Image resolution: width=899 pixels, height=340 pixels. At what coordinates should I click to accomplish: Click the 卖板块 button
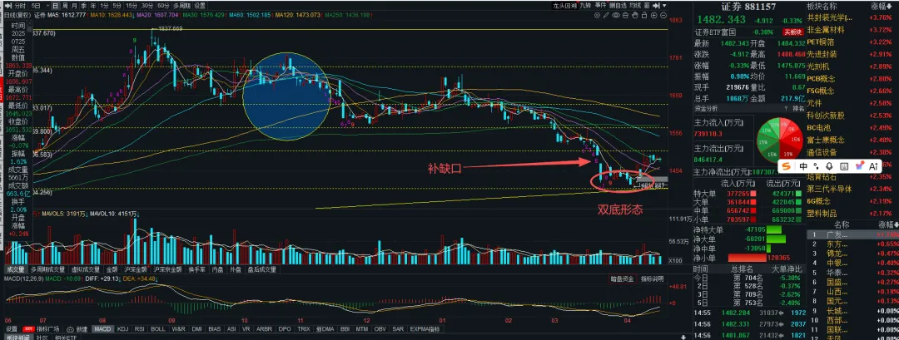[x=793, y=32]
